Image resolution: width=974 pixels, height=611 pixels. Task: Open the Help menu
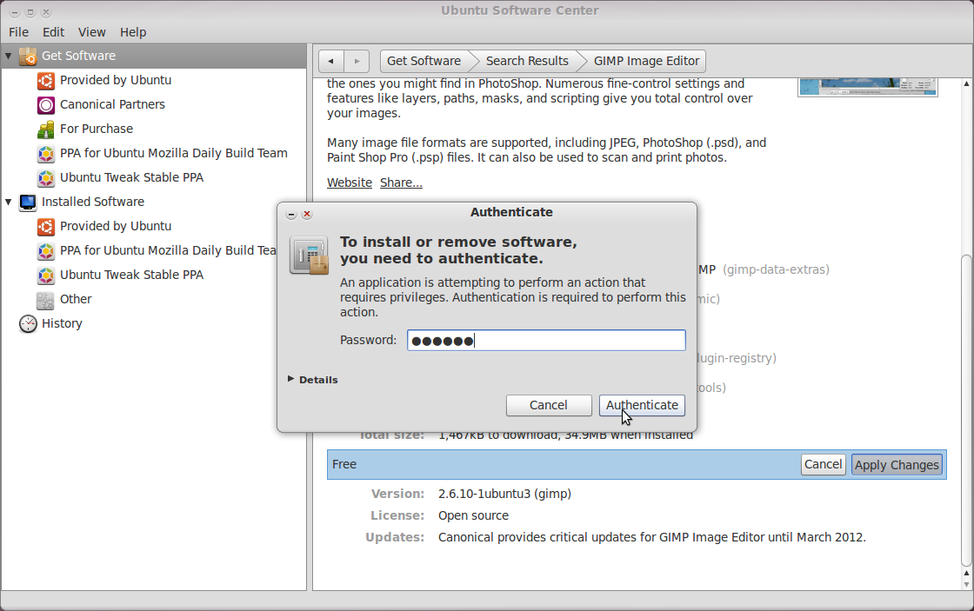133,32
